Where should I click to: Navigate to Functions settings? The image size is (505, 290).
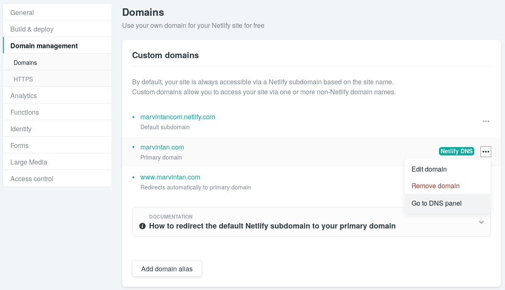coord(25,112)
